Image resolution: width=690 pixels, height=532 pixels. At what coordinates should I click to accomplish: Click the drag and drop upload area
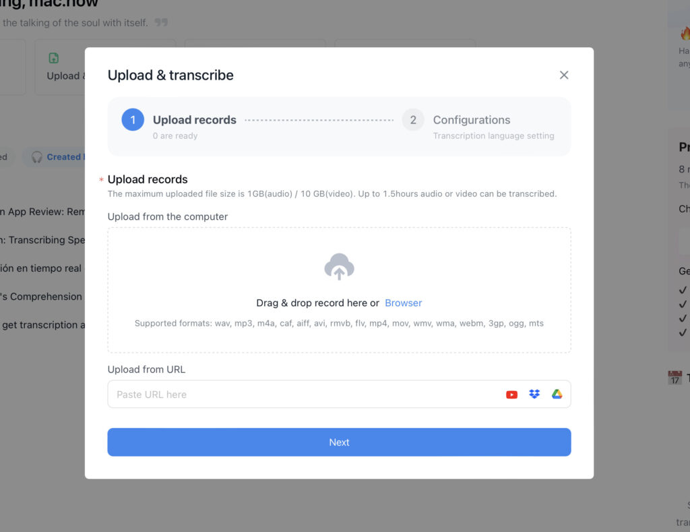pyautogui.click(x=339, y=290)
